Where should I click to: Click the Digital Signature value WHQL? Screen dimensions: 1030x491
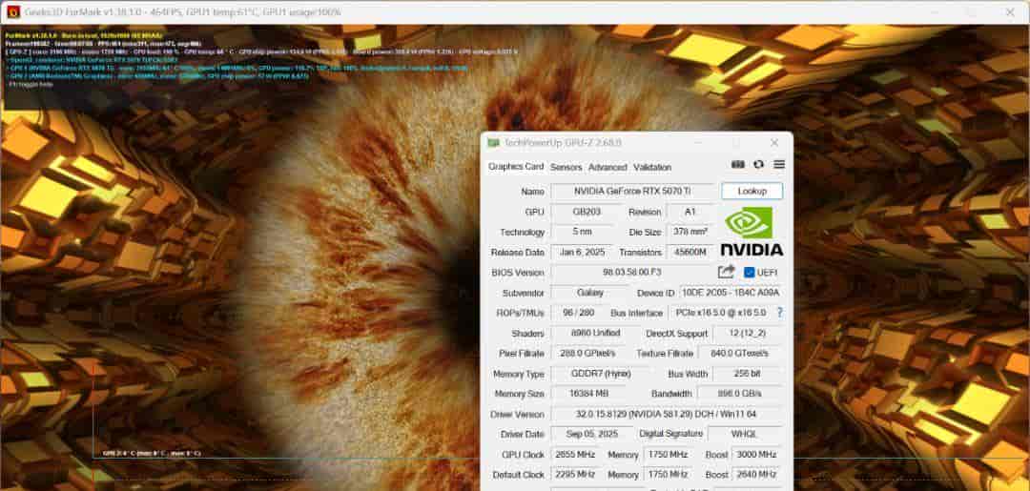click(746, 434)
